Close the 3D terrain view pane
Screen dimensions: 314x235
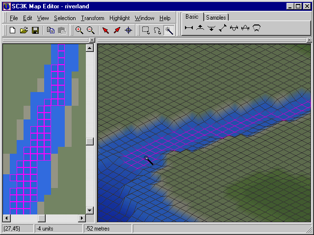pyautogui.click(x=309, y=40)
